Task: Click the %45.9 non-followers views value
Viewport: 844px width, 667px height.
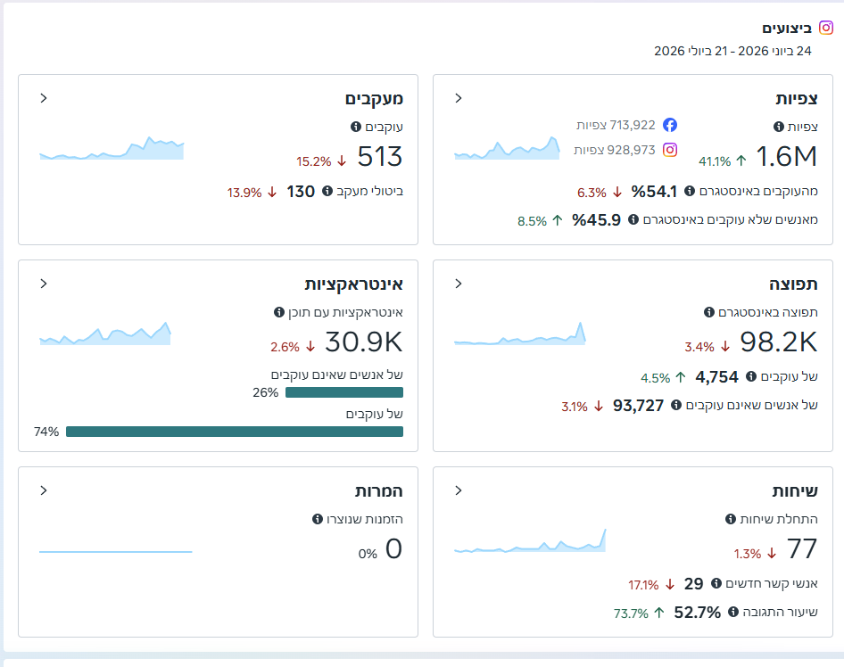Action: [596, 220]
